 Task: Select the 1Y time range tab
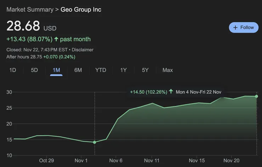point(124,70)
